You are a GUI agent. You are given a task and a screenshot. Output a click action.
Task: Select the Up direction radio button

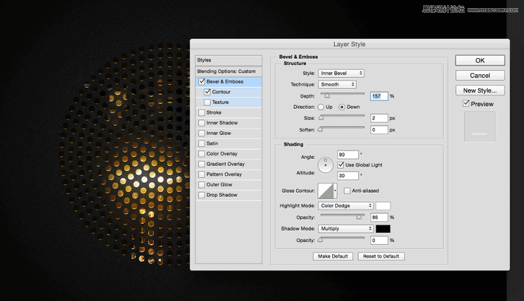pos(321,107)
